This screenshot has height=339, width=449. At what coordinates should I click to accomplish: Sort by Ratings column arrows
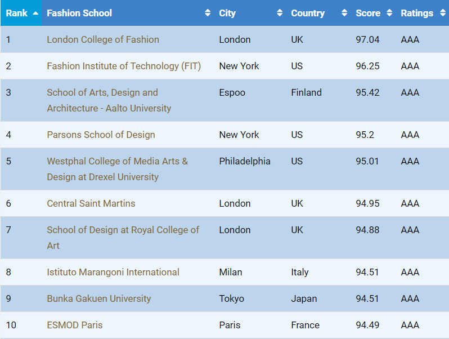coord(443,13)
